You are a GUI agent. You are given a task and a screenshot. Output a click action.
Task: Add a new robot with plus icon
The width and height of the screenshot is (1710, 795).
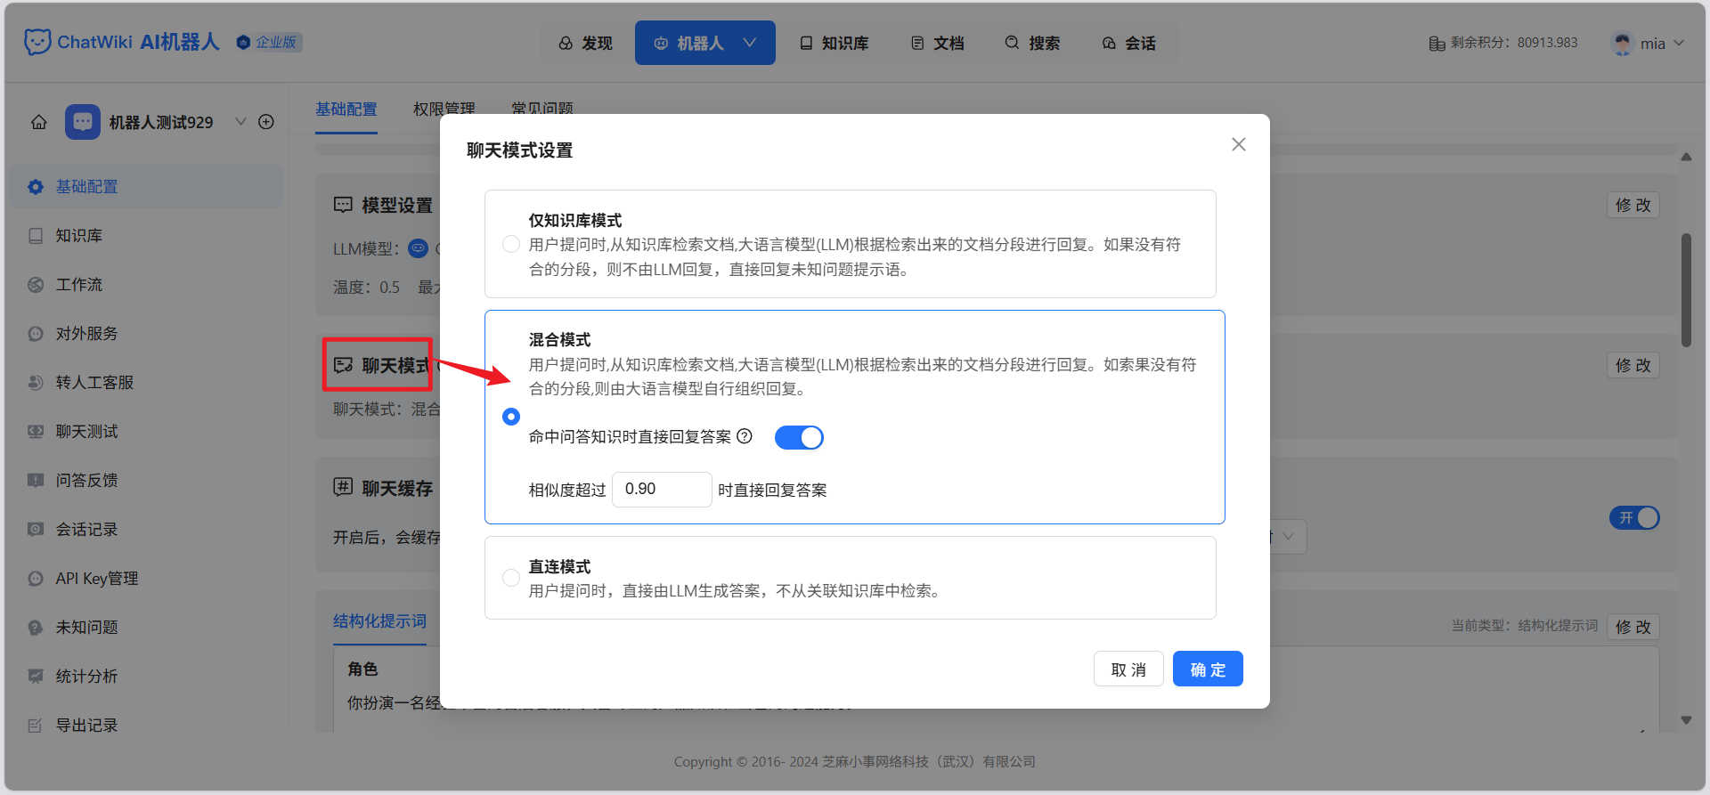pyautogui.click(x=266, y=122)
